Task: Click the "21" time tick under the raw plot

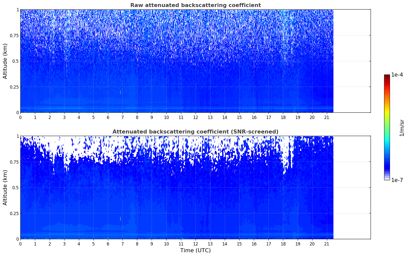Action: [327, 117]
